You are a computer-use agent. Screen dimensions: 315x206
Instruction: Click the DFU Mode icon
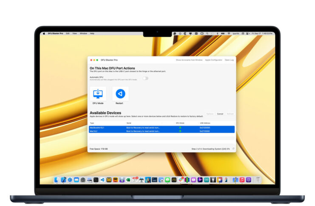(98, 94)
